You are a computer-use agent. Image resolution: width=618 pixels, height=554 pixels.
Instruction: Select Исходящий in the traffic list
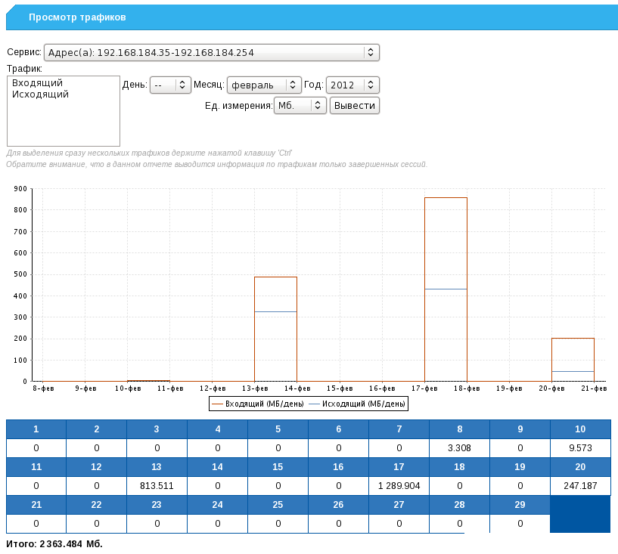[40, 94]
